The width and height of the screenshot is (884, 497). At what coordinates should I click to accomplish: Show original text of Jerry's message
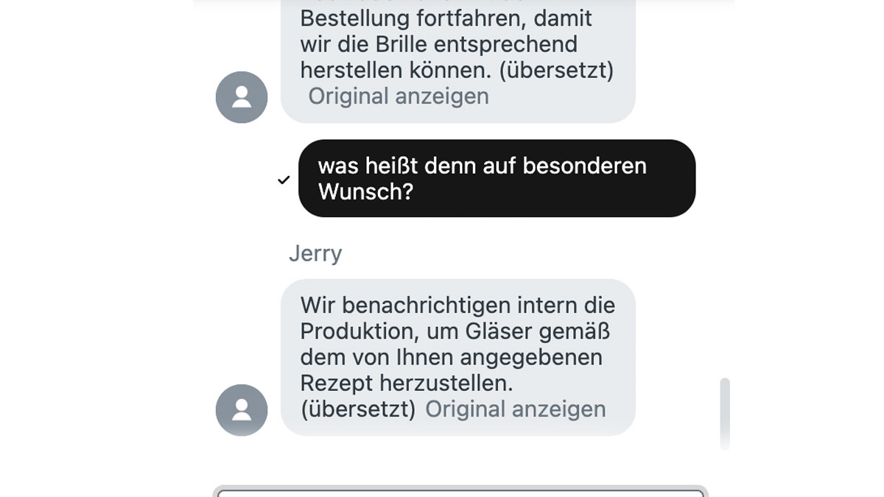point(516,409)
